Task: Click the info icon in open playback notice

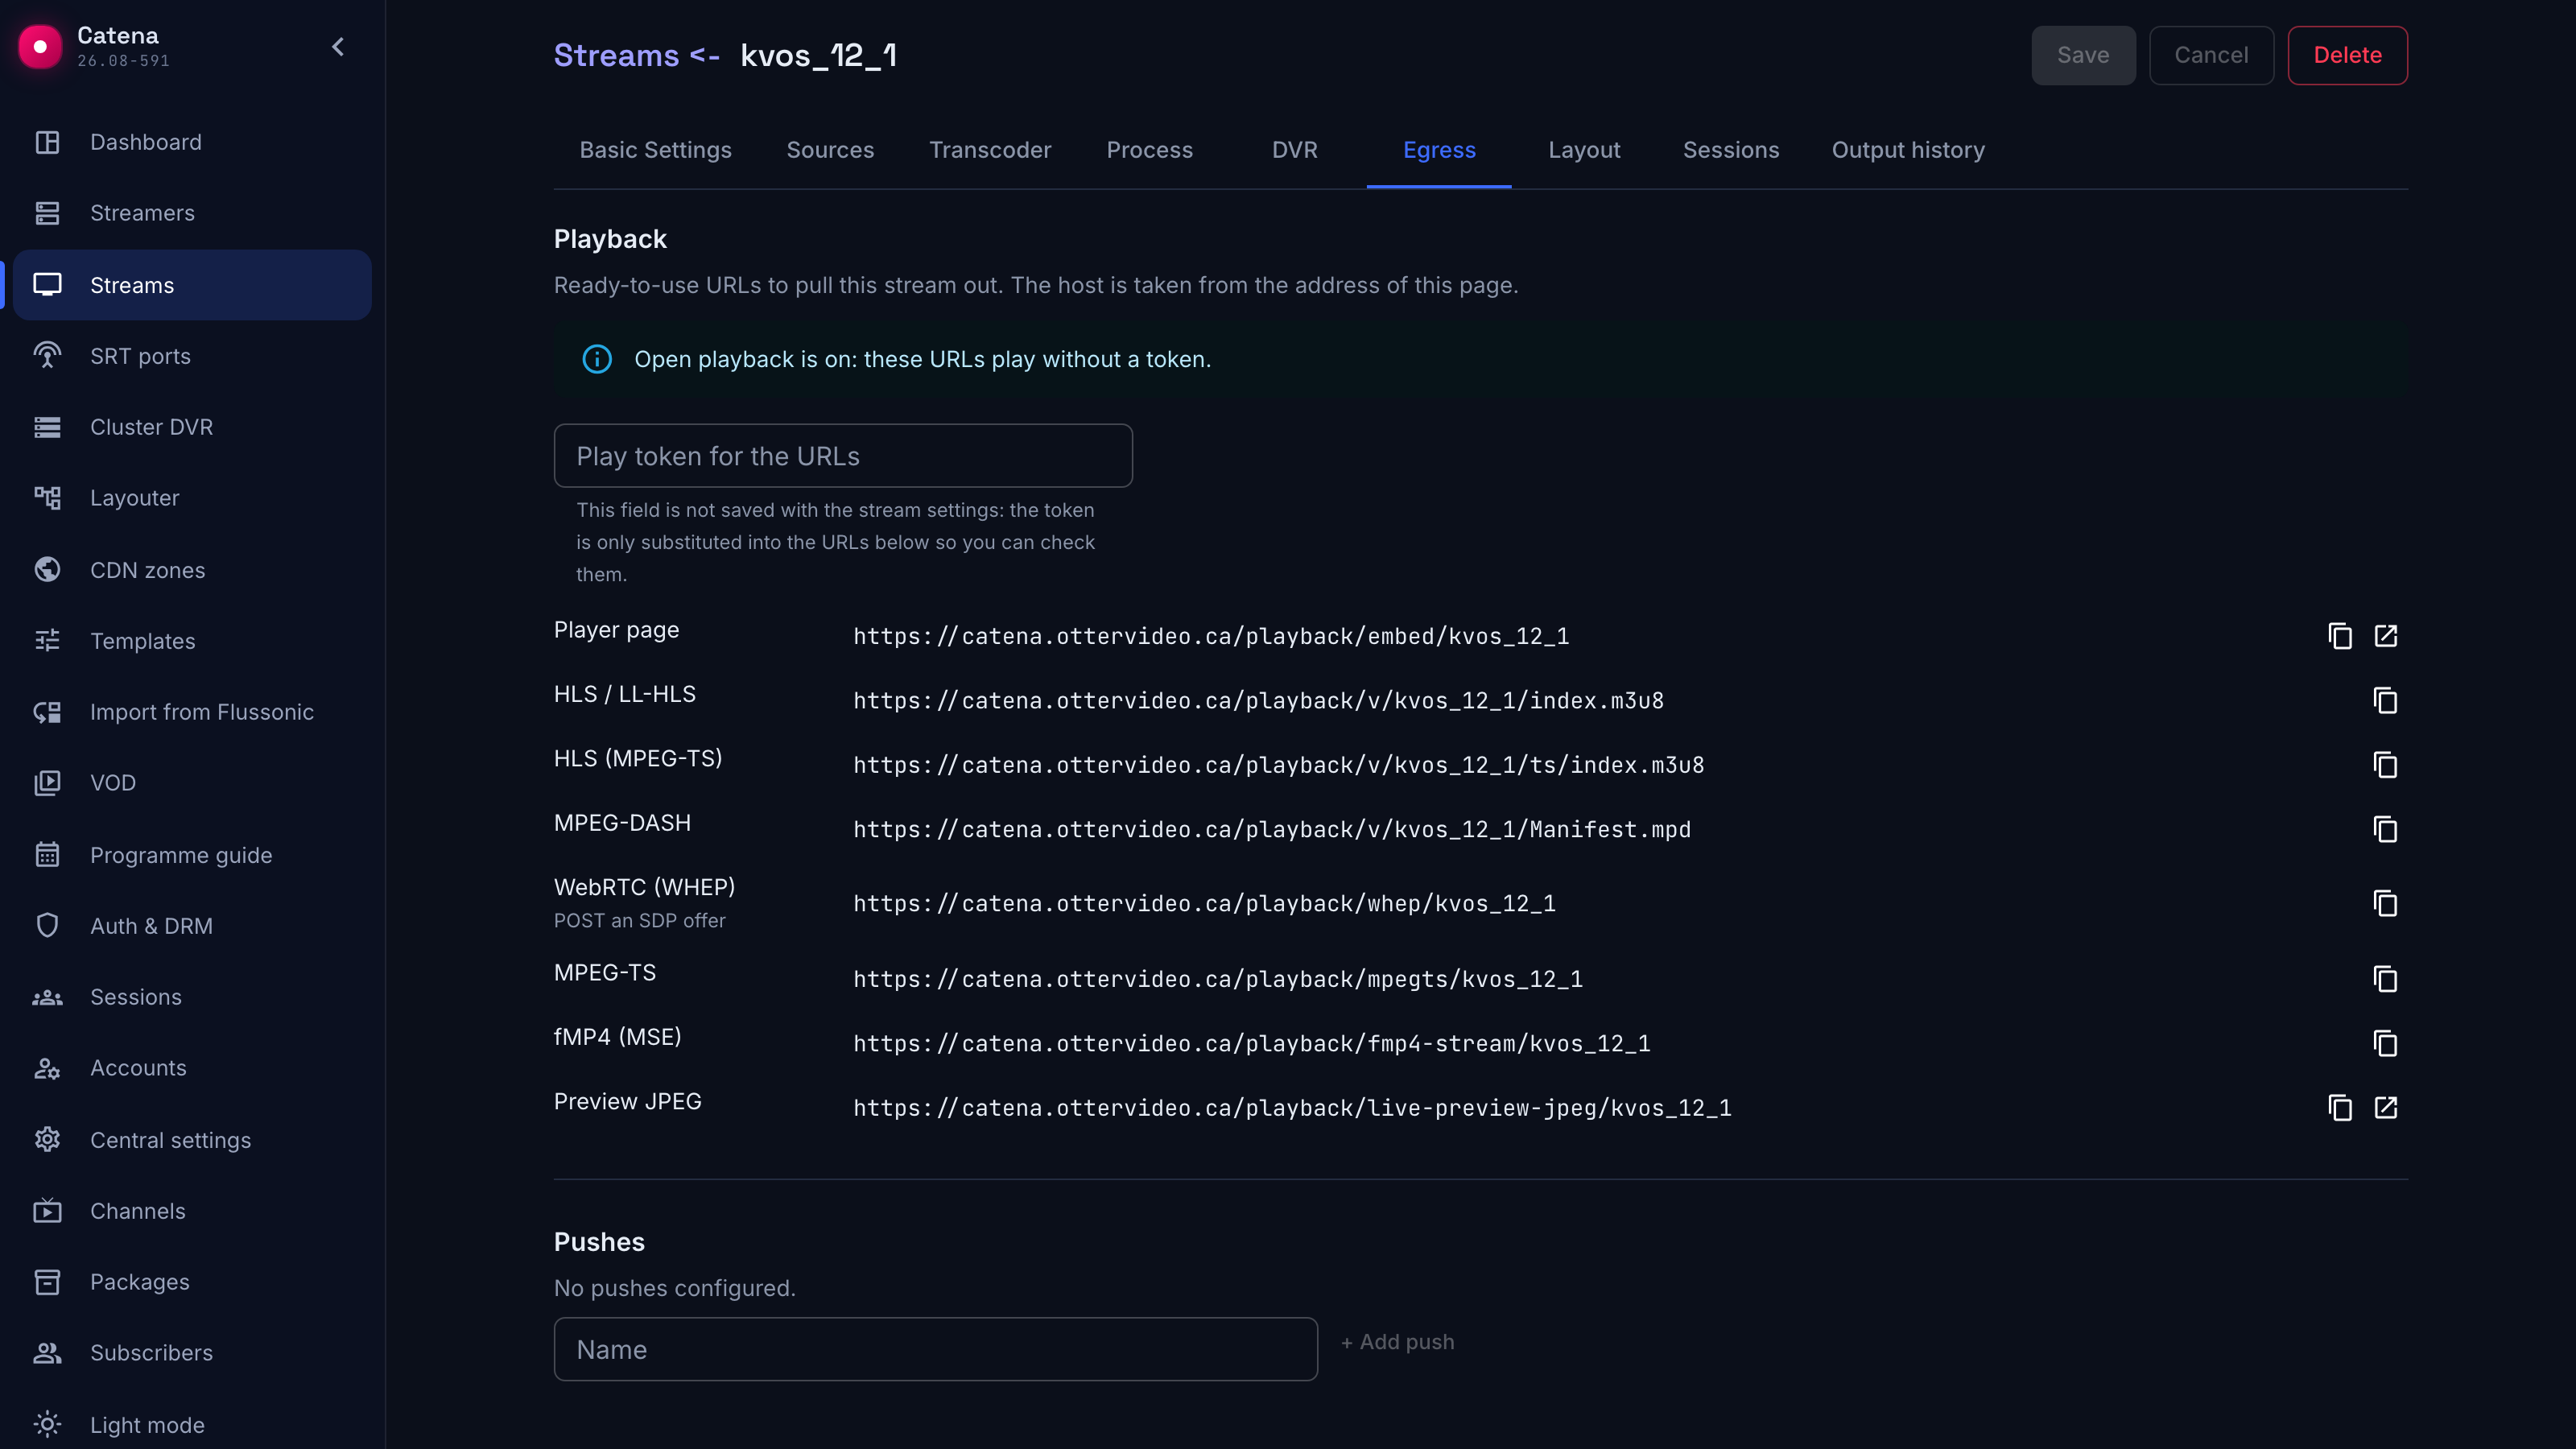Action: click(x=597, y=359)
